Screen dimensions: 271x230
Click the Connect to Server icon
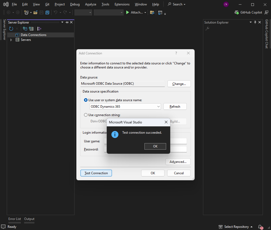pos(31,29)
